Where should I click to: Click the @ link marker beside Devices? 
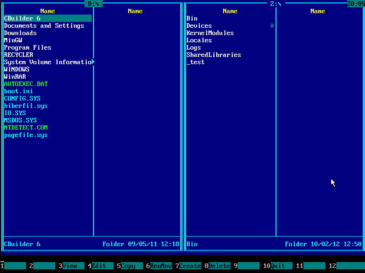[272, 25]
